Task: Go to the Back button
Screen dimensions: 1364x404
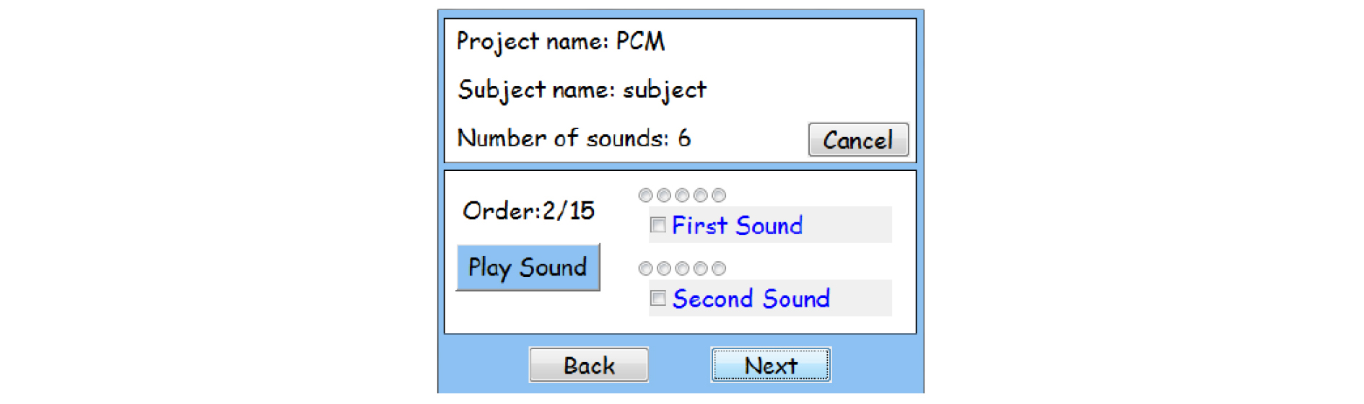Action: point(588,365)
